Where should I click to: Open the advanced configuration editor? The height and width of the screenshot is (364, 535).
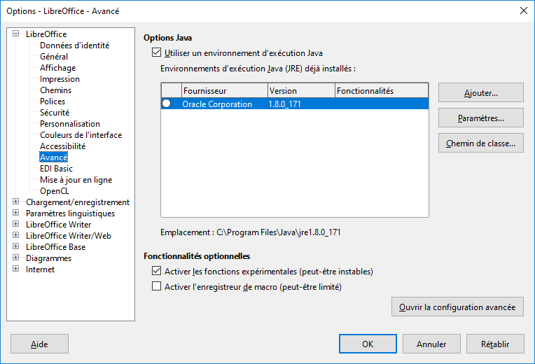click(x=457, y=307)
